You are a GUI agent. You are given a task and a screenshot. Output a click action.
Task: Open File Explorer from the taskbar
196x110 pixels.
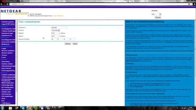coord(10,108)
